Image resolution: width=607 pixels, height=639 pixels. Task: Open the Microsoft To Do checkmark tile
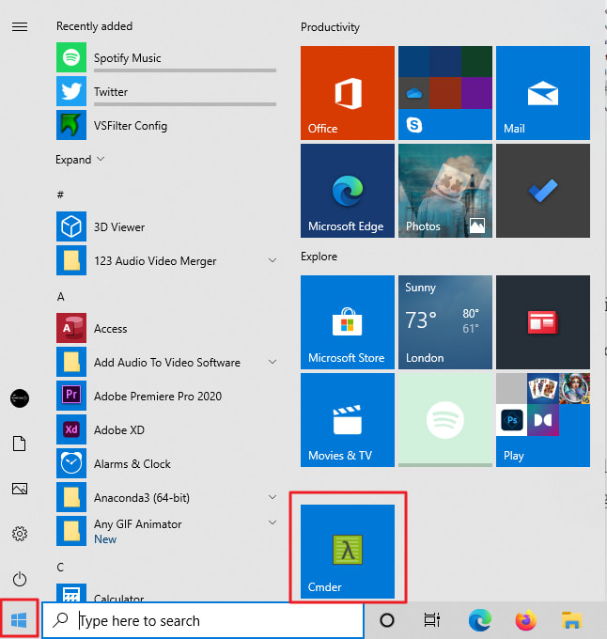tap(543, 191)
